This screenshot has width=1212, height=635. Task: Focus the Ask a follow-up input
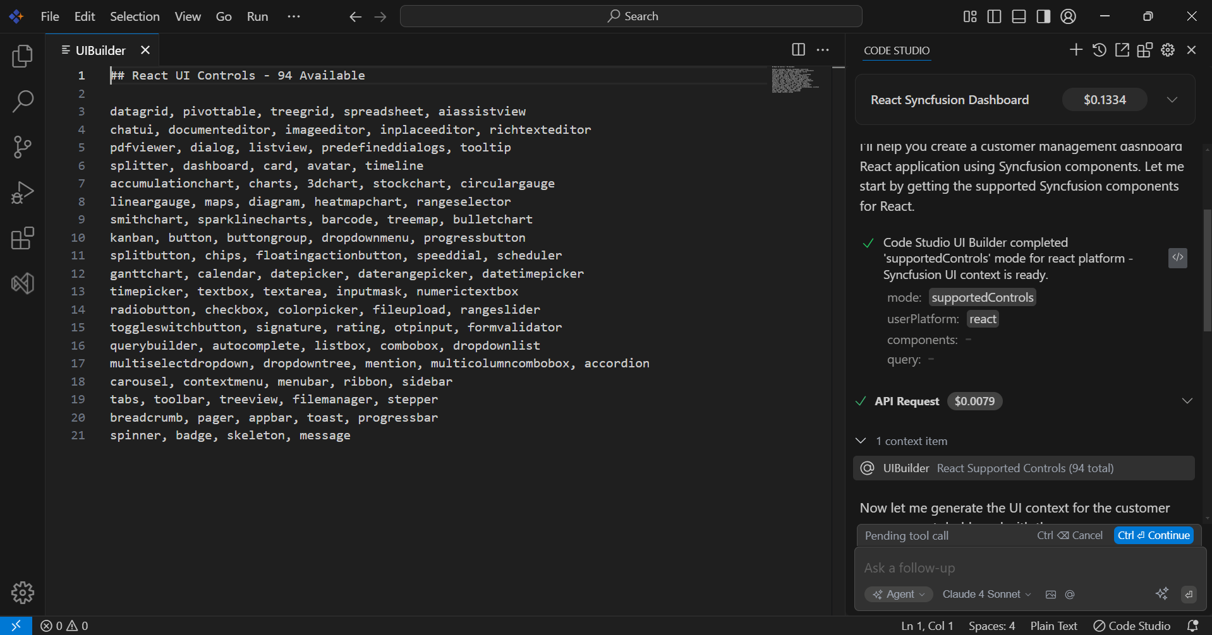1030,567
